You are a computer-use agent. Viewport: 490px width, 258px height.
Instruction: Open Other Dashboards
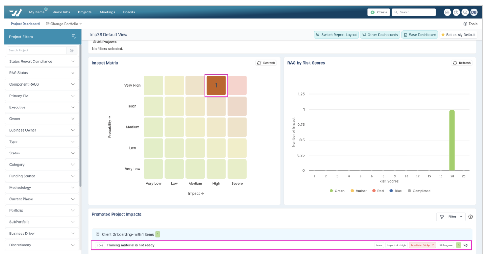pyautogui.click(x=380, y=35)
